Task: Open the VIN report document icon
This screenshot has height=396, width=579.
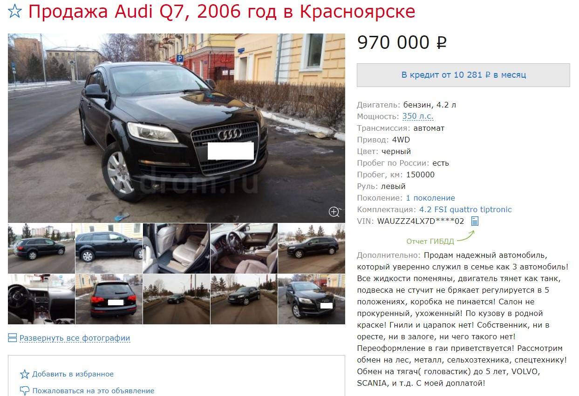Action: pos(475,221)
